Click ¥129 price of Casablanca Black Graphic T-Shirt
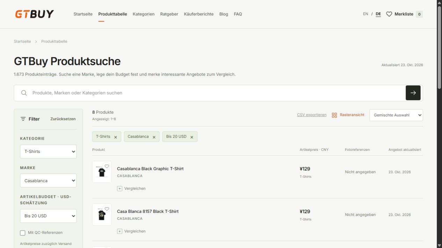The width and height of the screenshot is (442, 248). tap(305, 169)
